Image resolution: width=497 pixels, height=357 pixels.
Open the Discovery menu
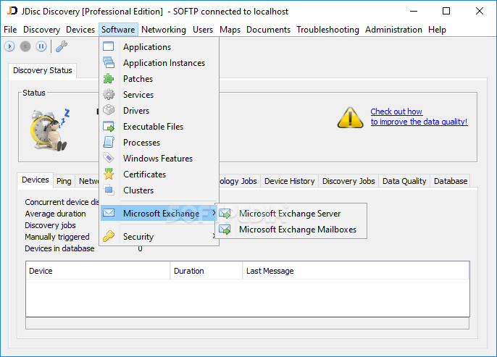pos(41,30)
